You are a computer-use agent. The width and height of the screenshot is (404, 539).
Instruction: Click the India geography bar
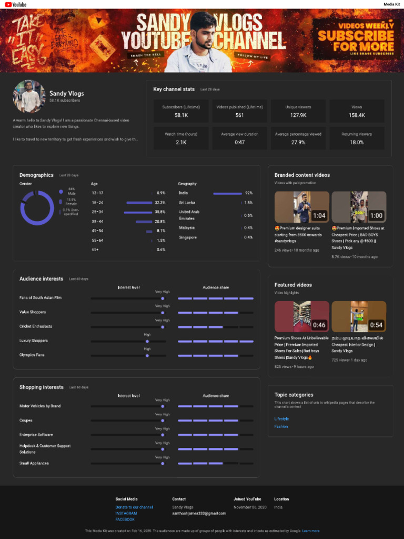(x=227, y=194)
